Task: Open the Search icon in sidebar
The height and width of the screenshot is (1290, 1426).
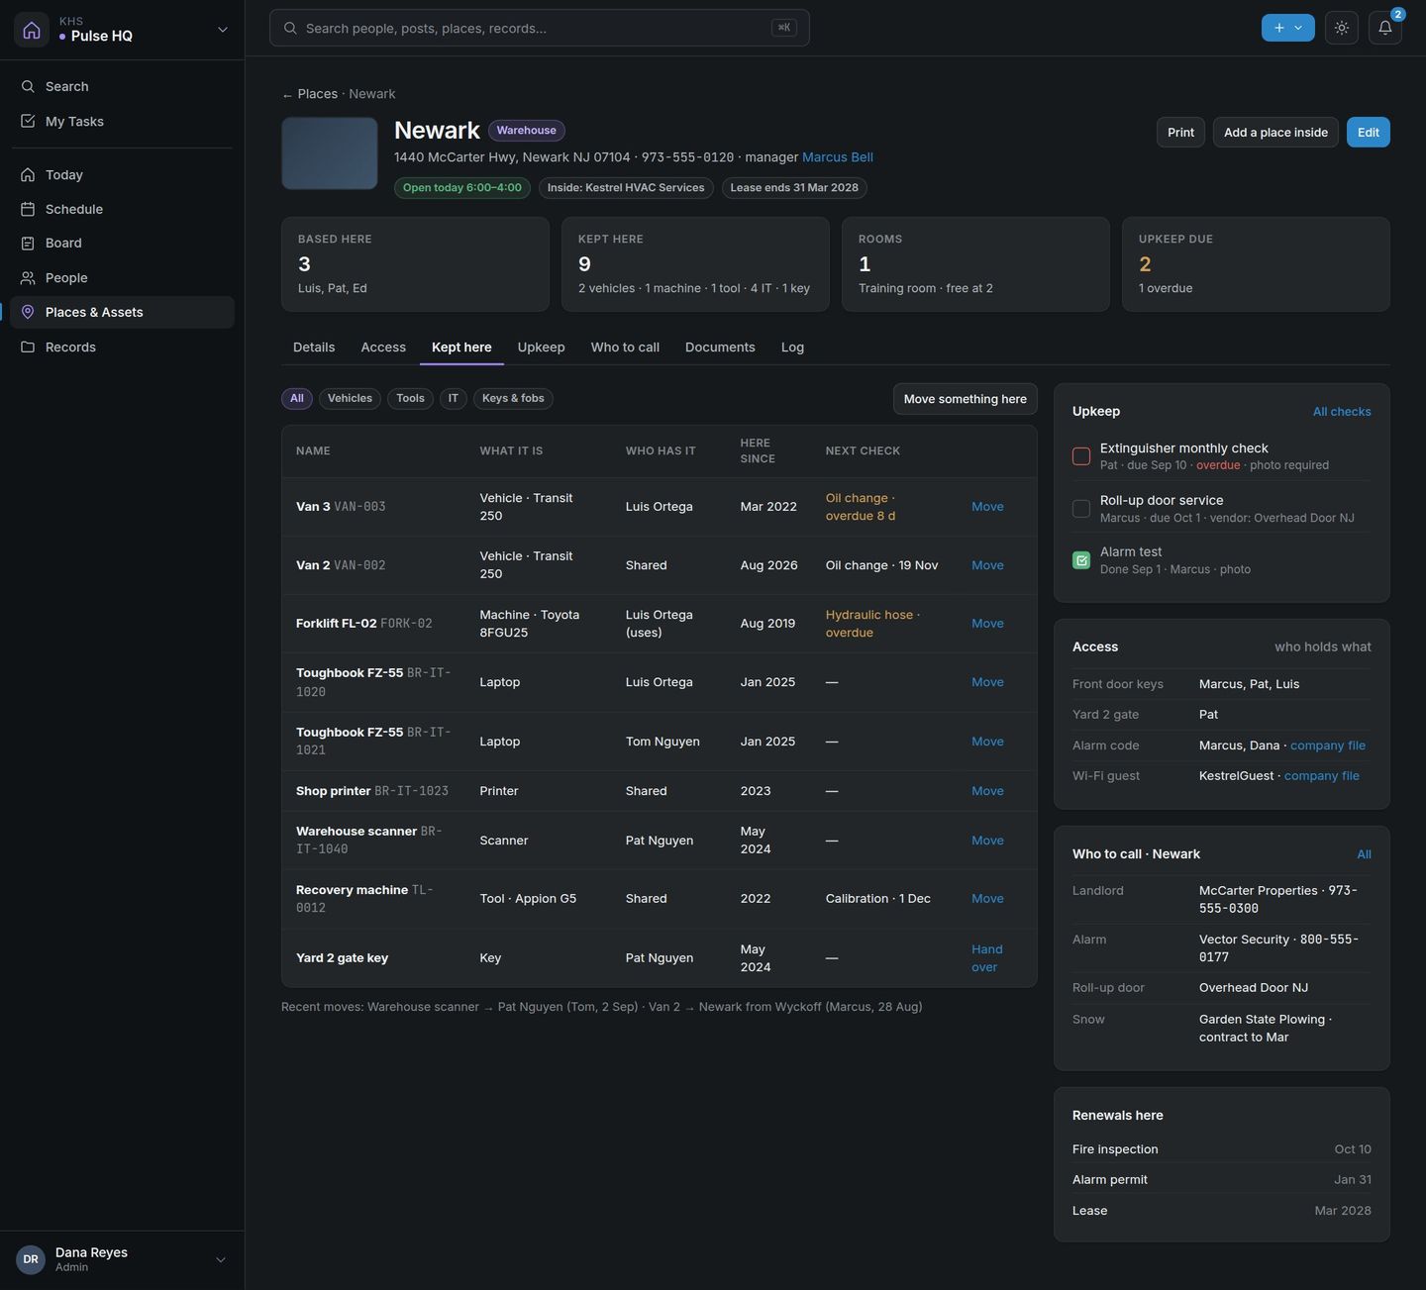Action: [x=28, y=86]
